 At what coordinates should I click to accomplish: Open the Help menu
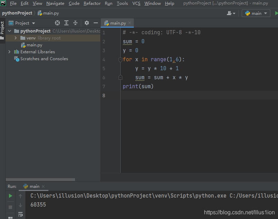click(169, 3)
